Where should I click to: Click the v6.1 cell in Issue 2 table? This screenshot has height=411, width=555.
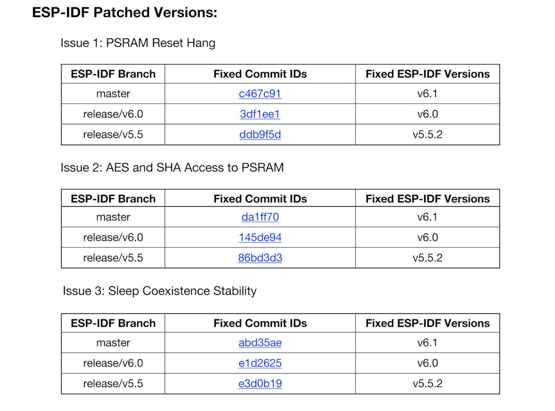click(x=427, y=217)
